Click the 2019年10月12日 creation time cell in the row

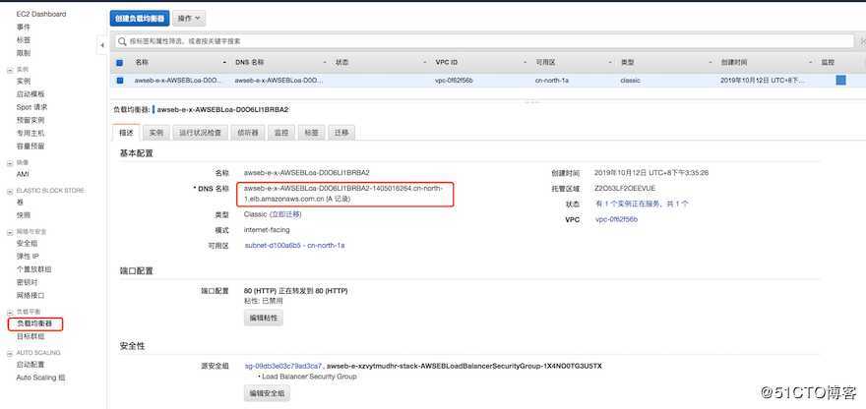762,80
